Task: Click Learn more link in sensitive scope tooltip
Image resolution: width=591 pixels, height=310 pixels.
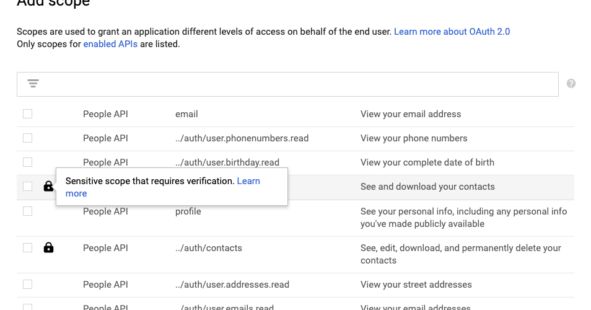Action: 248,181
